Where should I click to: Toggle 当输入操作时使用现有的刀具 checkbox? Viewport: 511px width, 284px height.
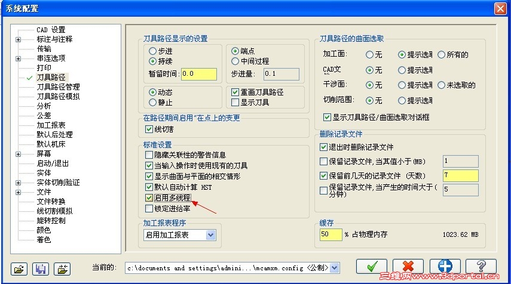(x=149, y=166)
